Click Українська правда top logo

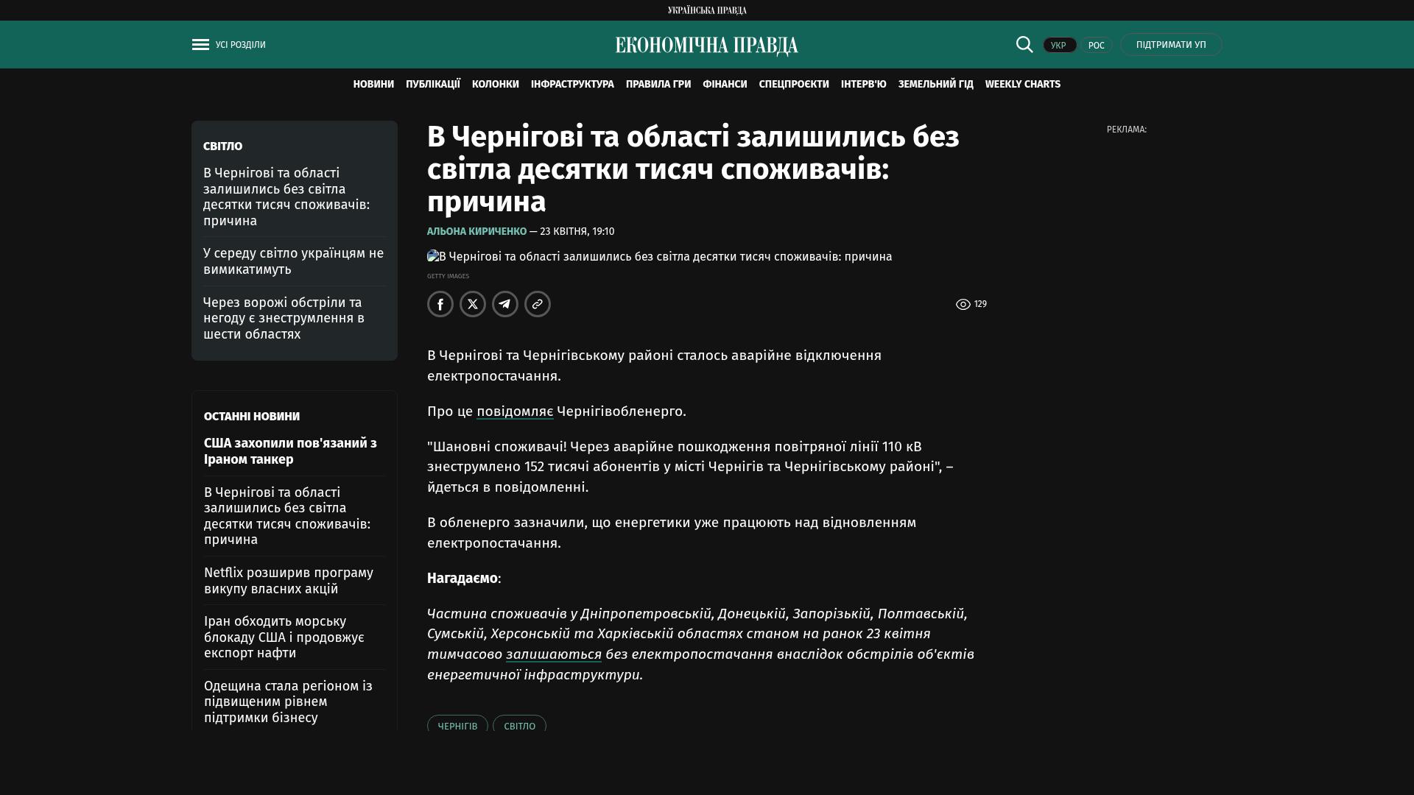click(706, 10)
